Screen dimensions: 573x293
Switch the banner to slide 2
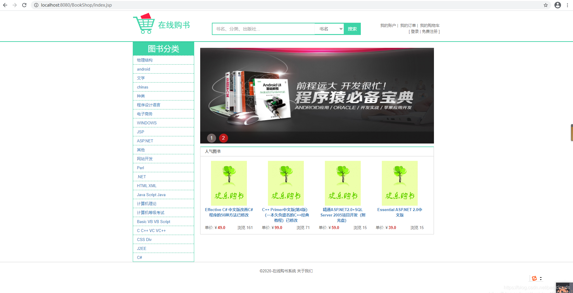(224, 138)
